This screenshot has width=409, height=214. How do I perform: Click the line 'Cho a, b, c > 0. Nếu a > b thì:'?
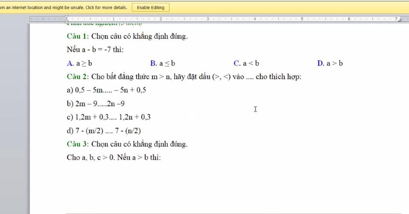(114, 157)
